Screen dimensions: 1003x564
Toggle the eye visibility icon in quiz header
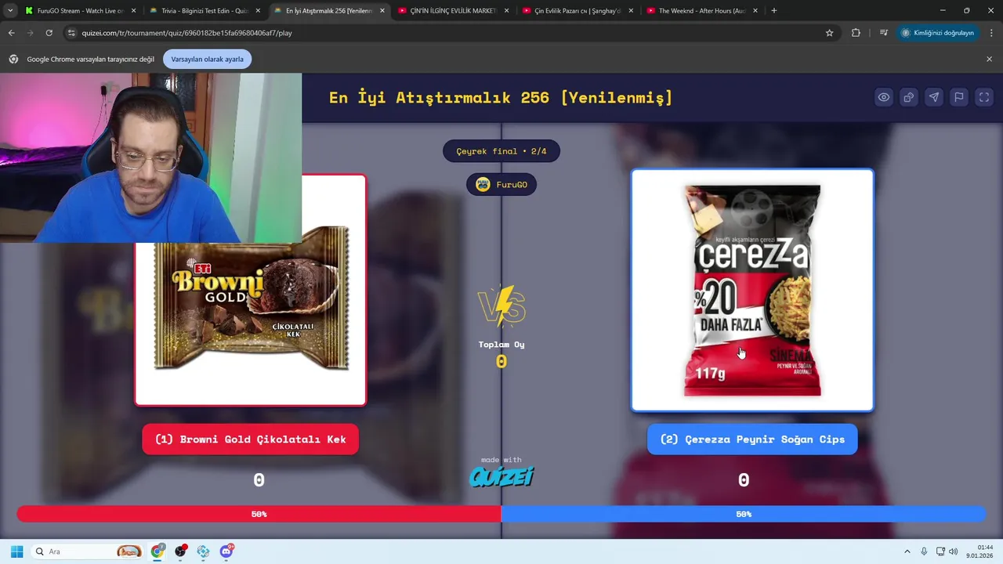click(884, 97)
